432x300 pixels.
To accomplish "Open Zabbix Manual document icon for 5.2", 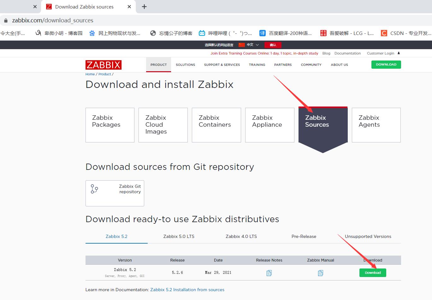I will click(320, 273).
